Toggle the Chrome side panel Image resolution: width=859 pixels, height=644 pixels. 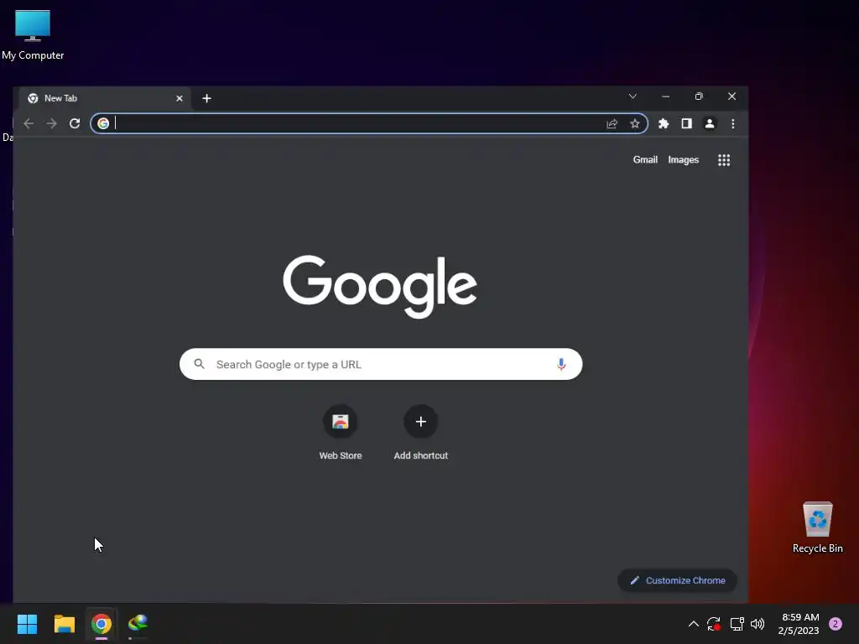(x=686, y=124)
